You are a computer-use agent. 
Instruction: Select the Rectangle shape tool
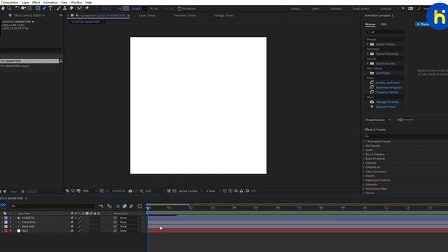pyautogui.click(x=38, y=8)
